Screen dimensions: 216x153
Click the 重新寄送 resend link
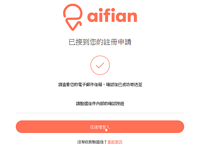point(115,142)
